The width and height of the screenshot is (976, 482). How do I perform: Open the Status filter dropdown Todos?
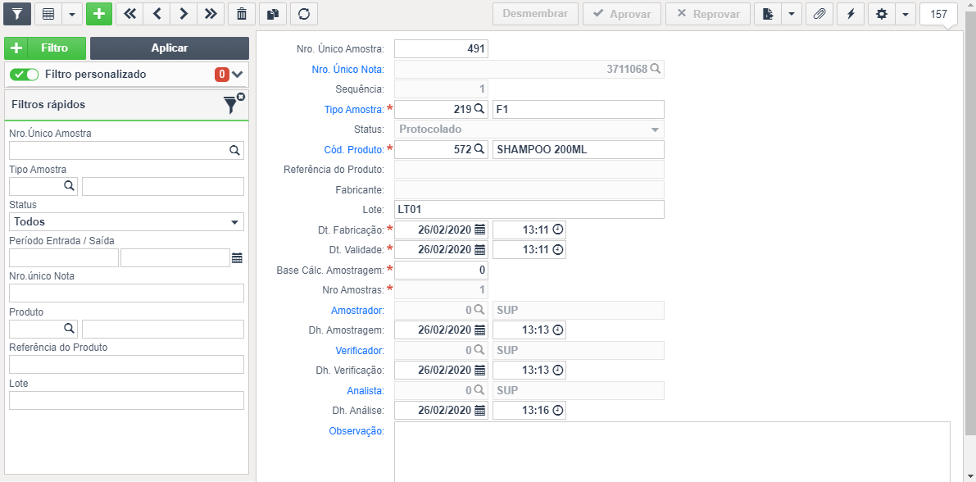pos(127,221)
